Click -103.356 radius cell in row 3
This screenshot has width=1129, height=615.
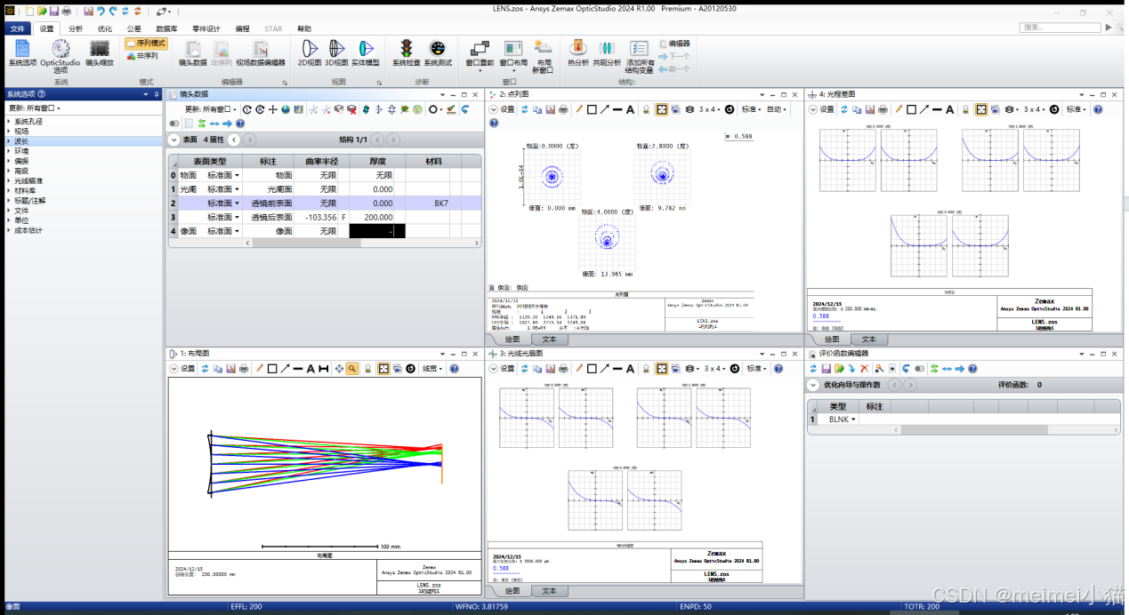click(x=316, y=217)
